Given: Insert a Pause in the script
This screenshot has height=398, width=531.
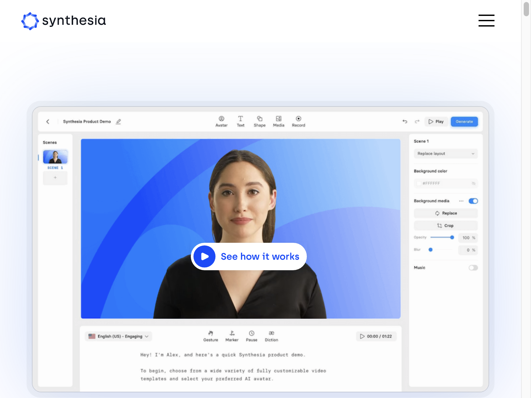Looking at the screenshot, I should [x=252, y=333].
